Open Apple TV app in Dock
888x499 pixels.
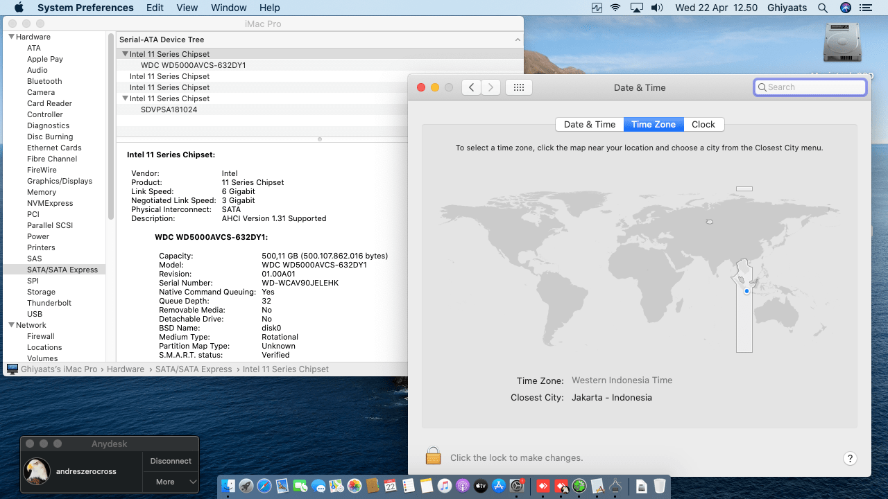pyautogui.click(x=481, y=487)
